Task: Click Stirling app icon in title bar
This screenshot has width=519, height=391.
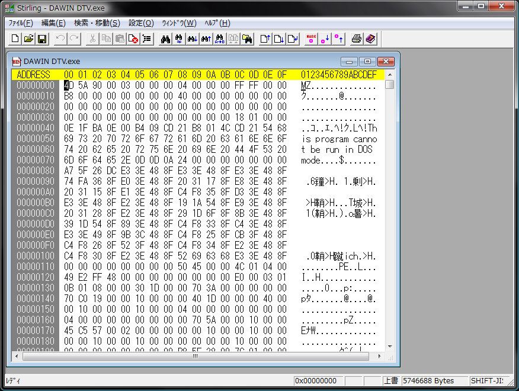Action: click(9, 8)
